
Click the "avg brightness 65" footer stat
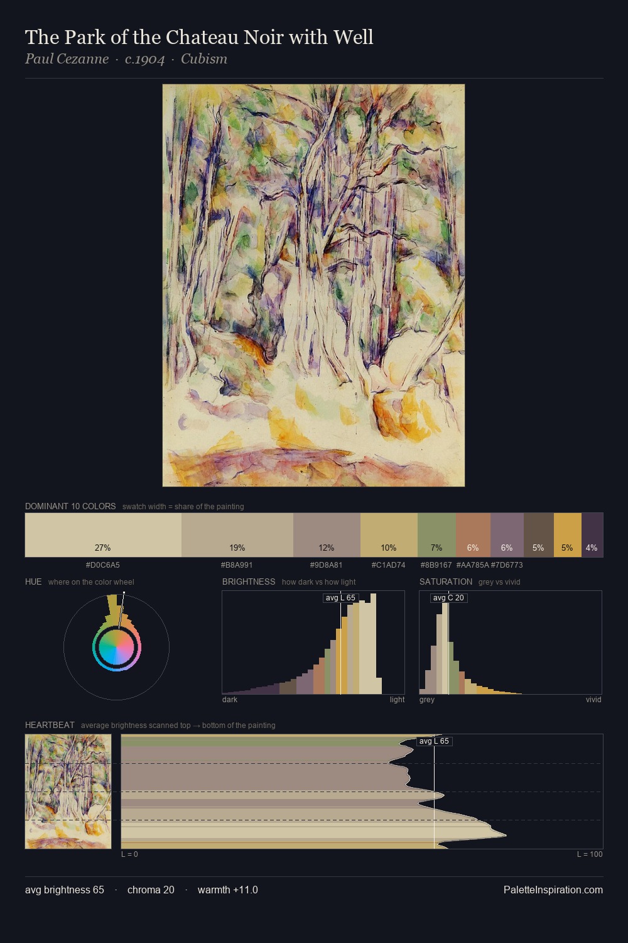(65, 890)
